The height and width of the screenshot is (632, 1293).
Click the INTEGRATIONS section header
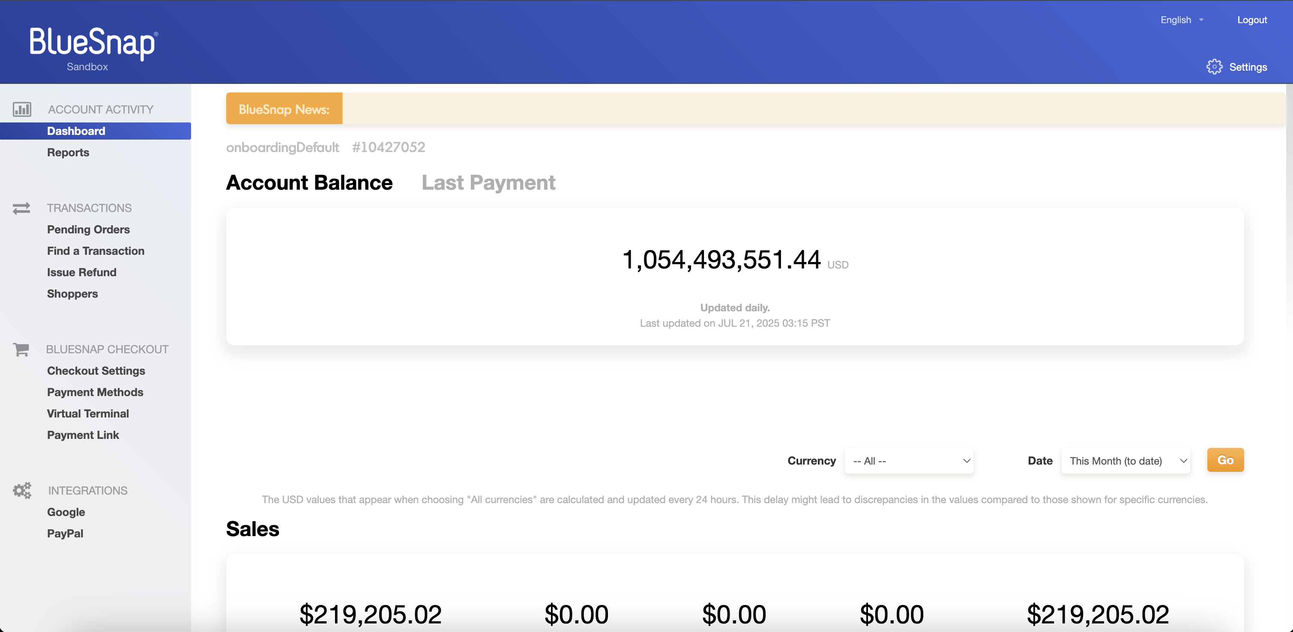pyautogui.click(x=88, y=491)
